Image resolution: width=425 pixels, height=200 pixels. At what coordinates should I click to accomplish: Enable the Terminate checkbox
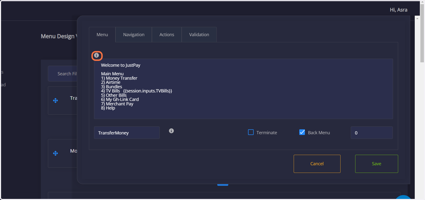click(x=251, y=132)
